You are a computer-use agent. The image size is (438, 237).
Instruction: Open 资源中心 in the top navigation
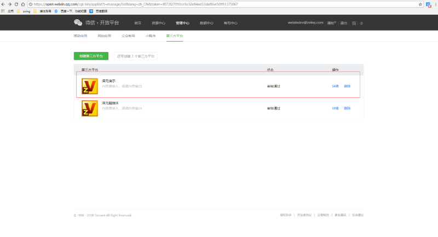pos(158,23)
